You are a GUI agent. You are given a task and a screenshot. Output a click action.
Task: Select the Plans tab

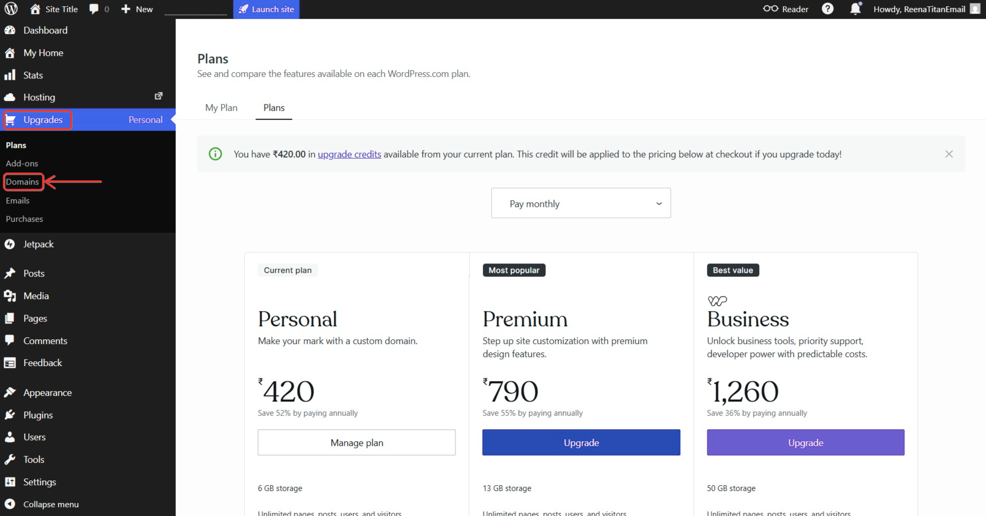[x=274, y=108]
